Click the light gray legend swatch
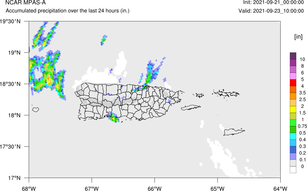 (x=293, y=163)
